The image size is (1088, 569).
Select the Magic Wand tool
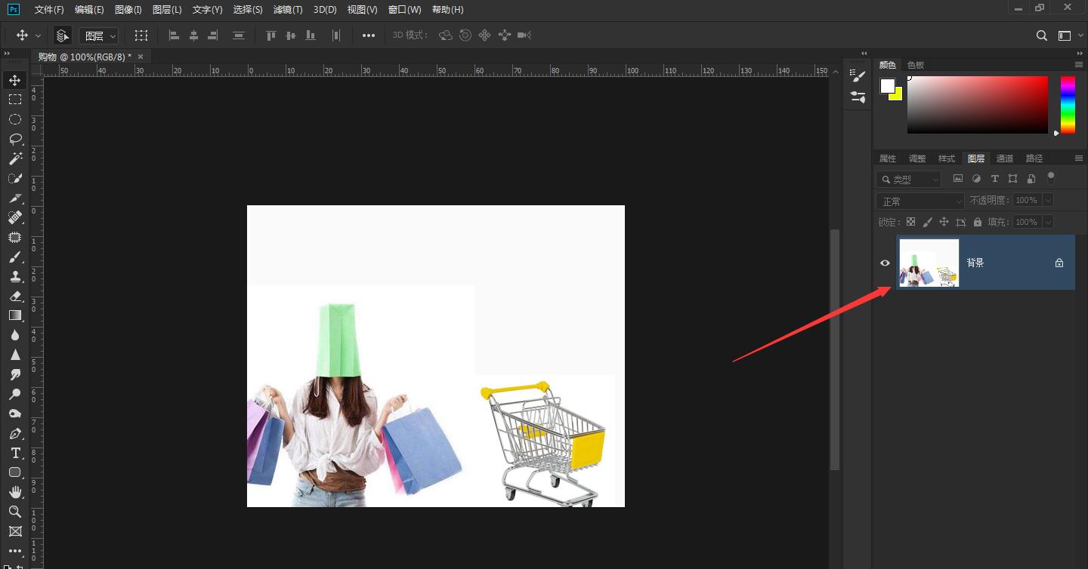click(15, 158)
